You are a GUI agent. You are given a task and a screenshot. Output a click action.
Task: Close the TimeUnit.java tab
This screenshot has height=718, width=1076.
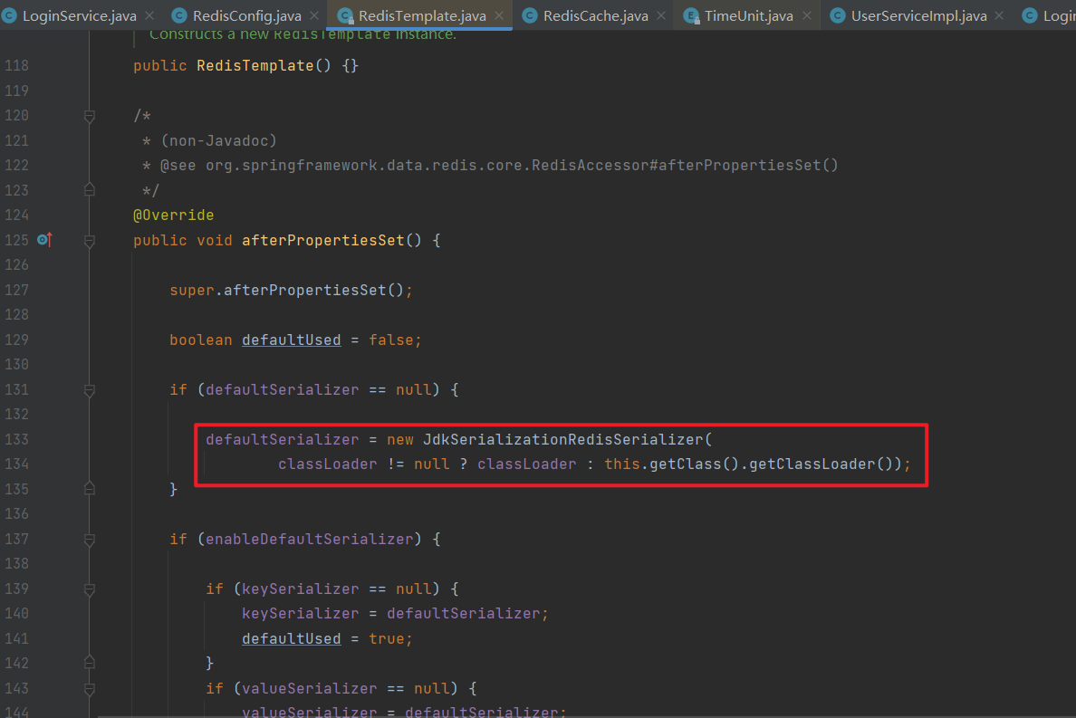click(x=807, y=15)
